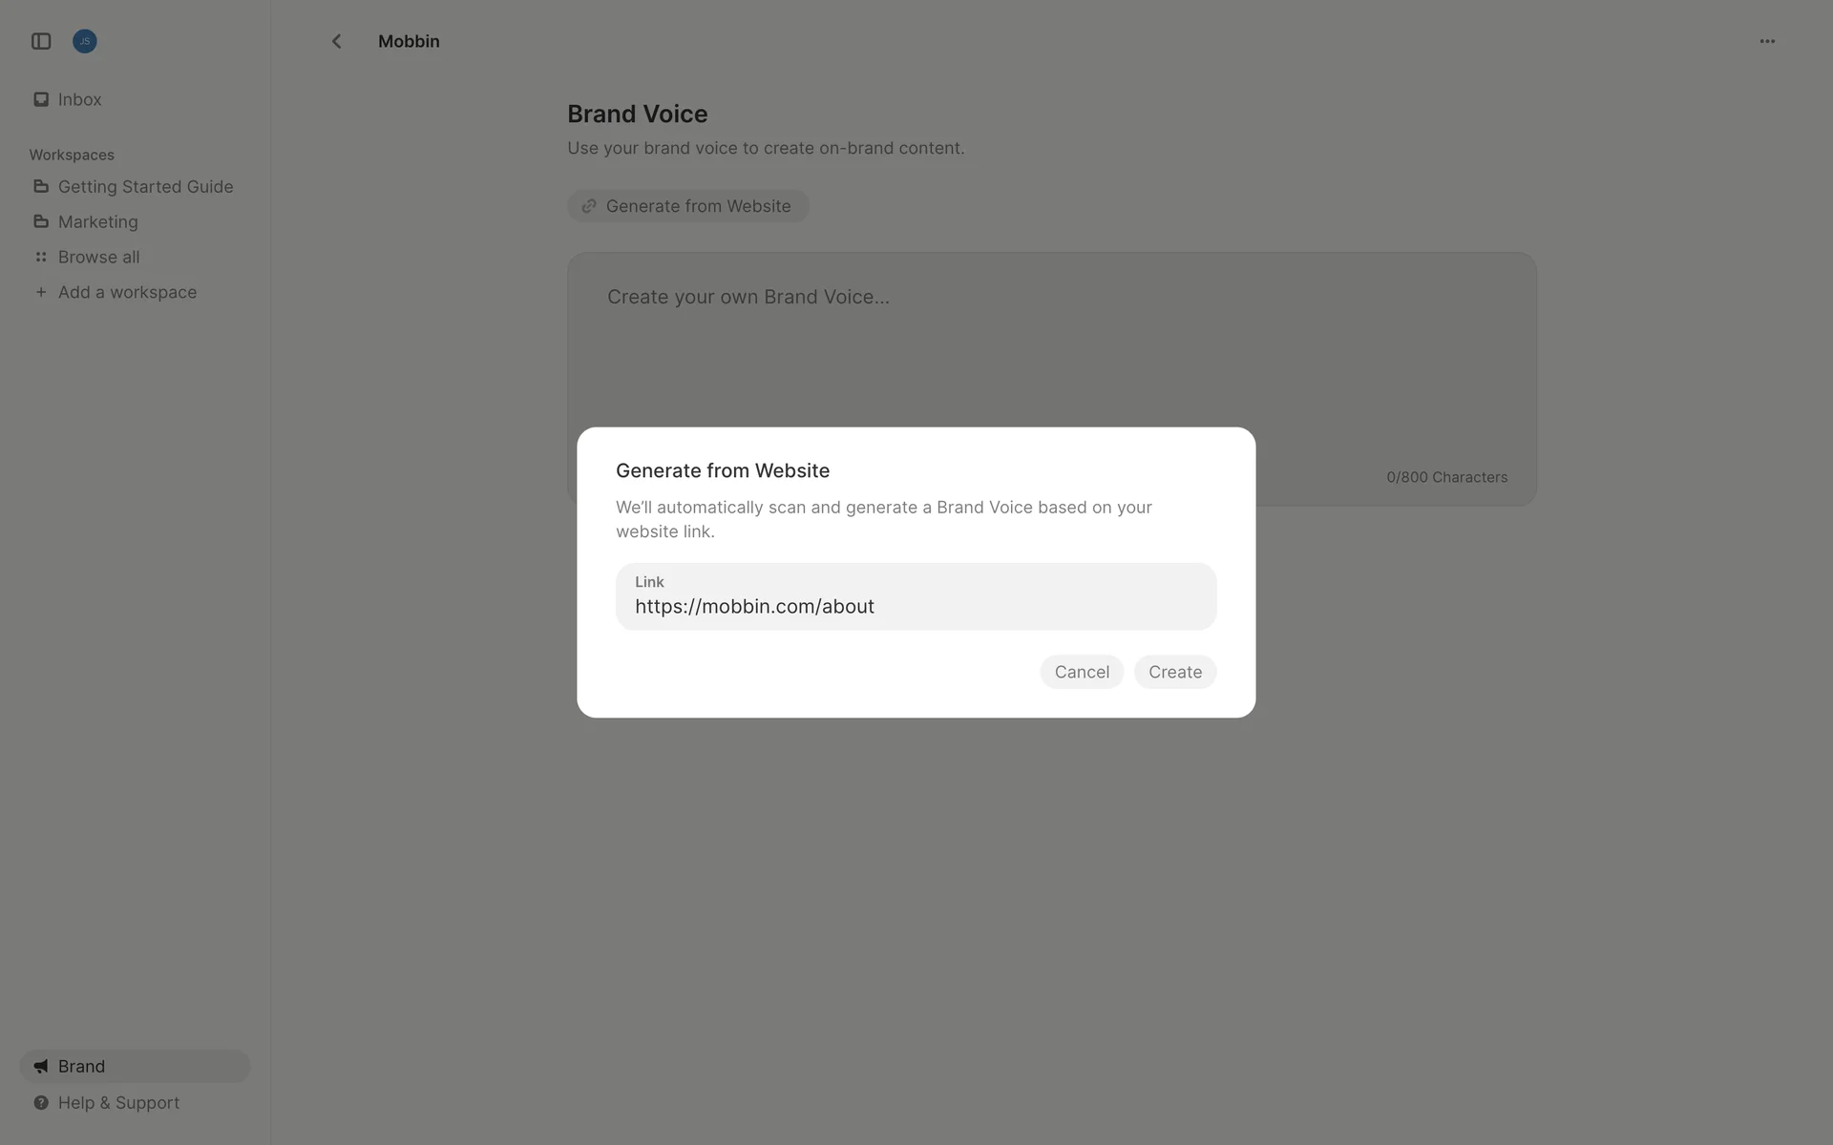
Task: Click the Help & Support question icon
Action: pyautogui.click(x=41, y=1102)
